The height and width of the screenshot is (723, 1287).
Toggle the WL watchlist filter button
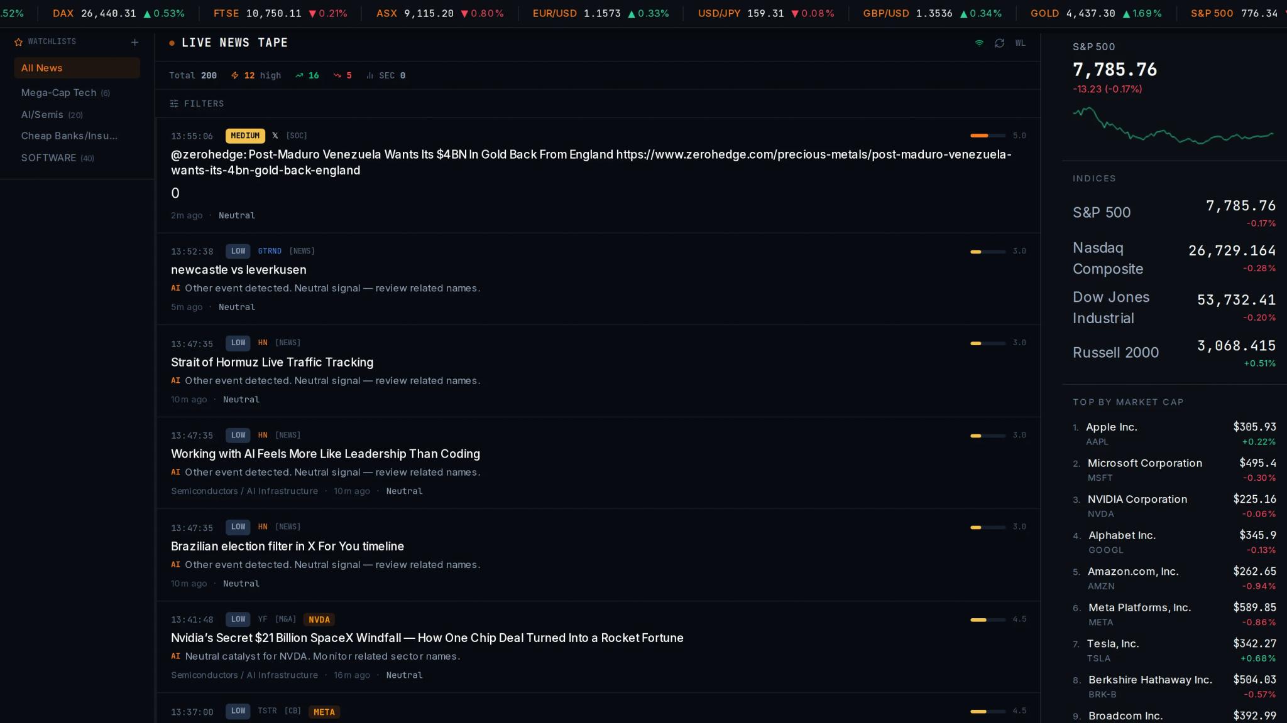pyautogui.click(x=1021, y=43)
